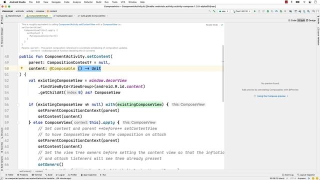This screenshot has width=320, height=180.
Task: Open the Profiler tool window
Action: [72, 175]
